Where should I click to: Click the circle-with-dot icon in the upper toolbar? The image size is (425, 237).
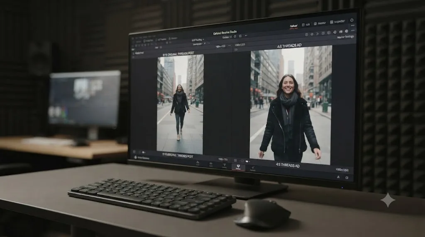coord(329,33)
